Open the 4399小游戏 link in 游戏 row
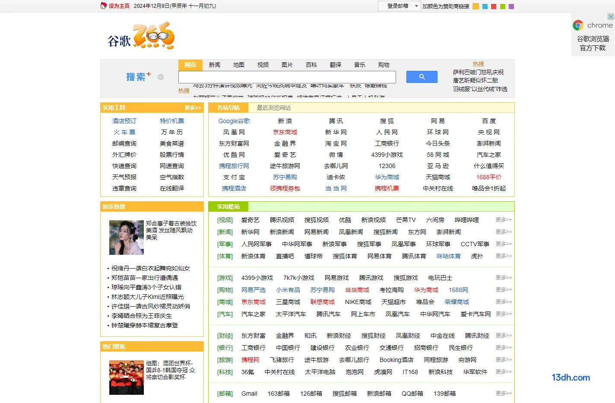 click(257, 278)
